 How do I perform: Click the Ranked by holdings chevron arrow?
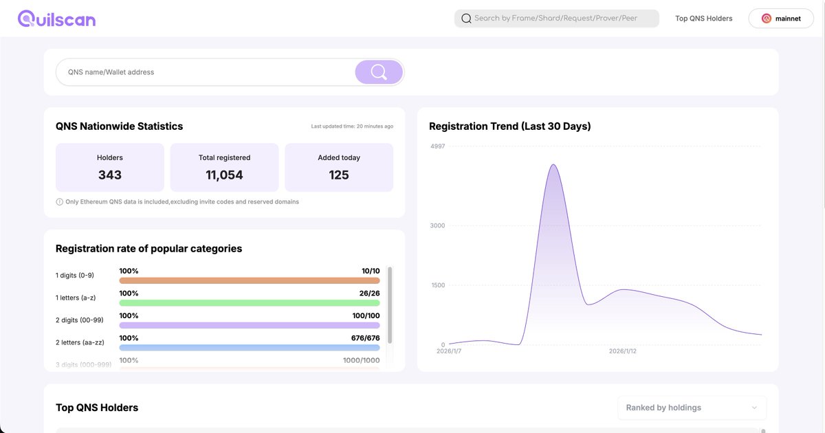point(754,408)
